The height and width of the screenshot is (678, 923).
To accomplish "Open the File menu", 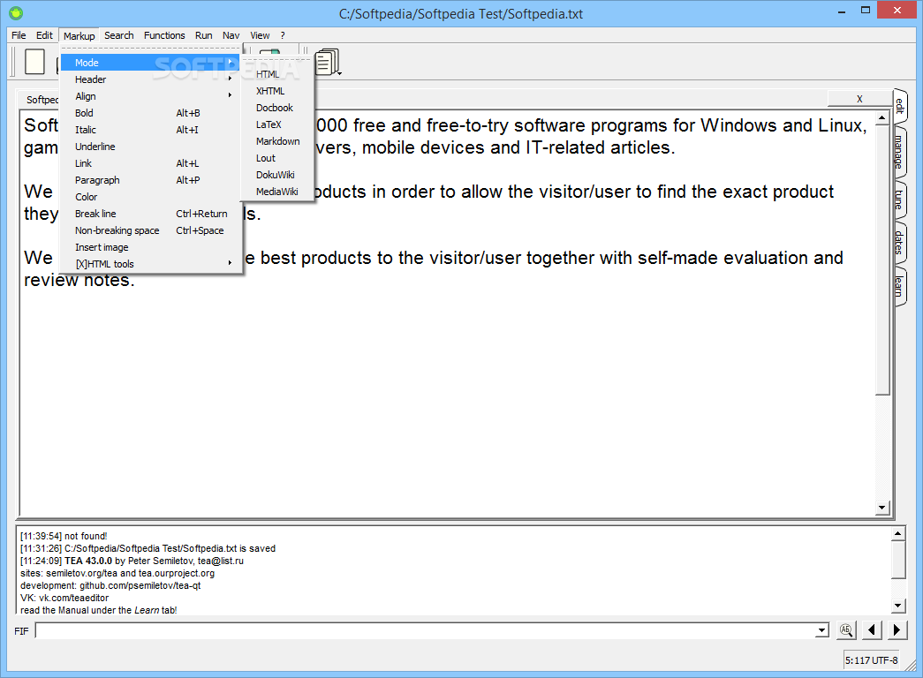I will (x=19, y=35).
